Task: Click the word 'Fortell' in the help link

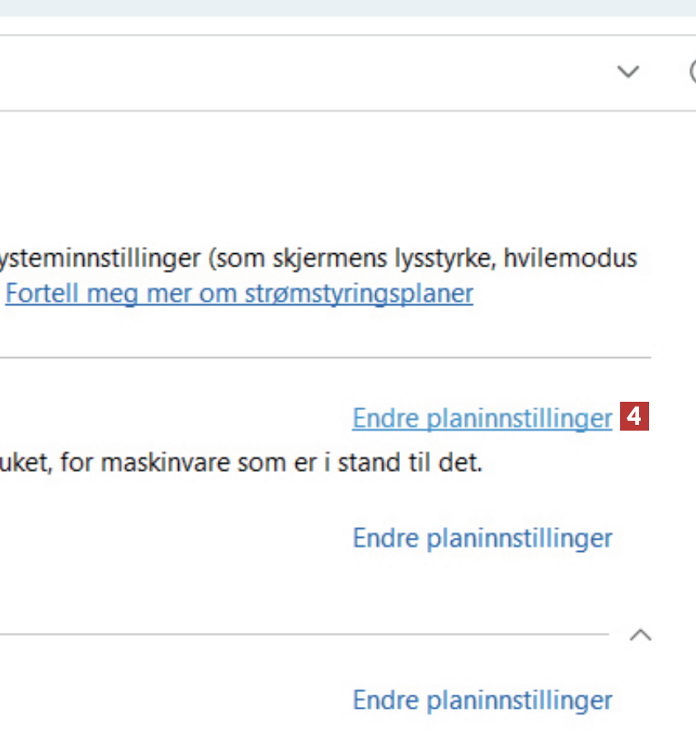Action: (35, 294)
